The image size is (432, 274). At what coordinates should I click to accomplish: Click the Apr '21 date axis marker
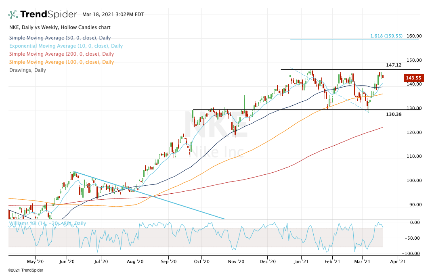pos(397,261)
